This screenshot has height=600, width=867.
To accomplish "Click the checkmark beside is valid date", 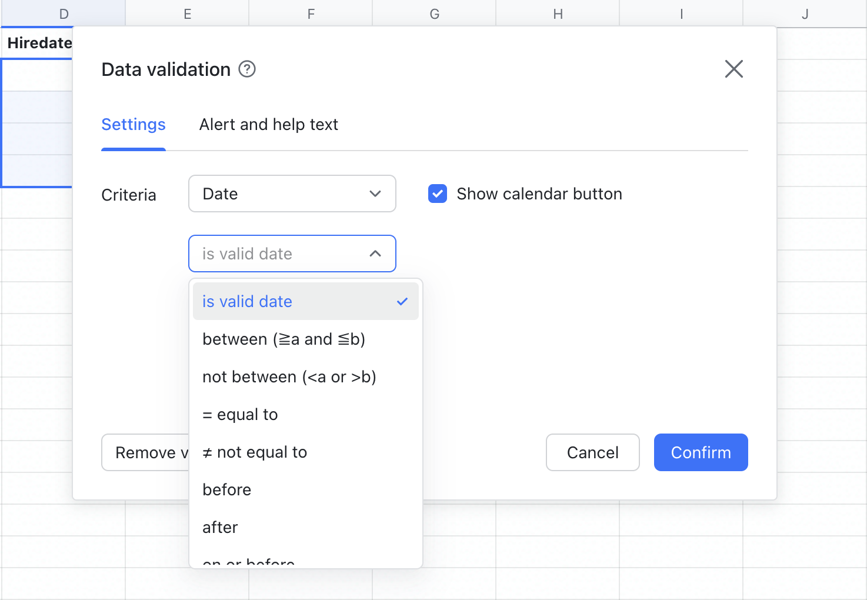I will 402,301.
